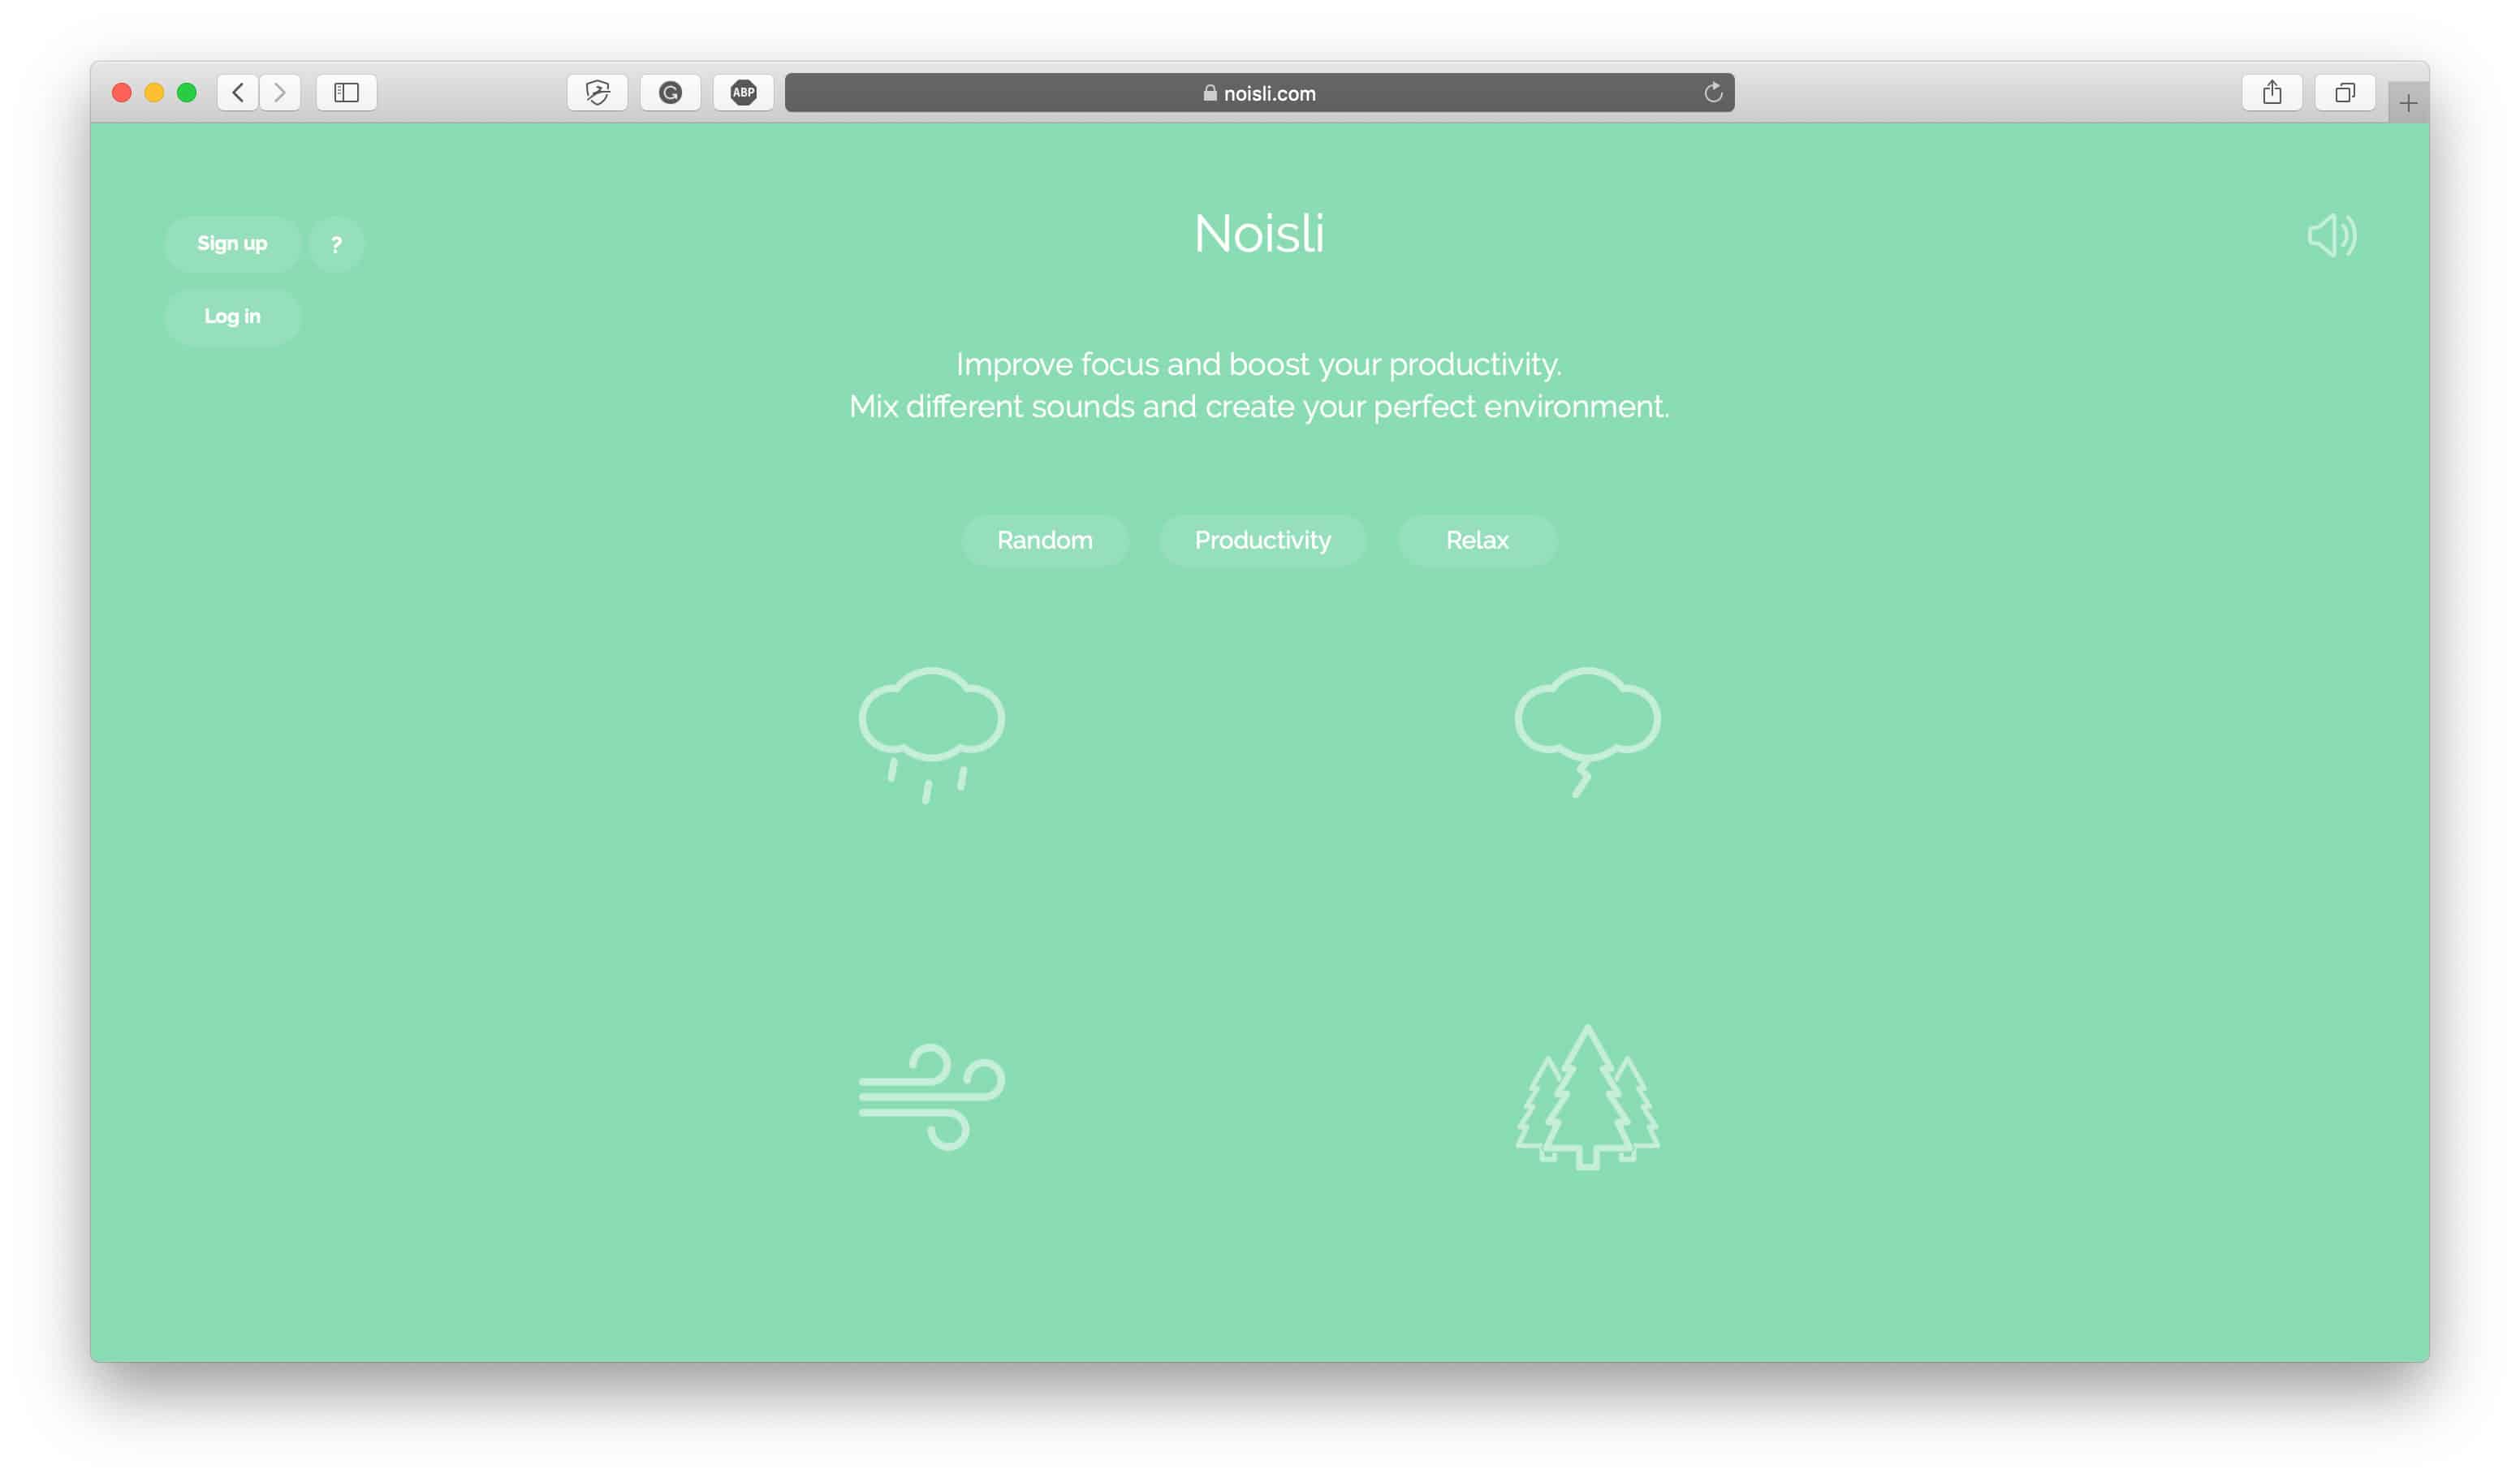Viewport: 2520px width, 1482px height.
Task: Open a new tab with plus button
Action: (x=2407, y=102)
